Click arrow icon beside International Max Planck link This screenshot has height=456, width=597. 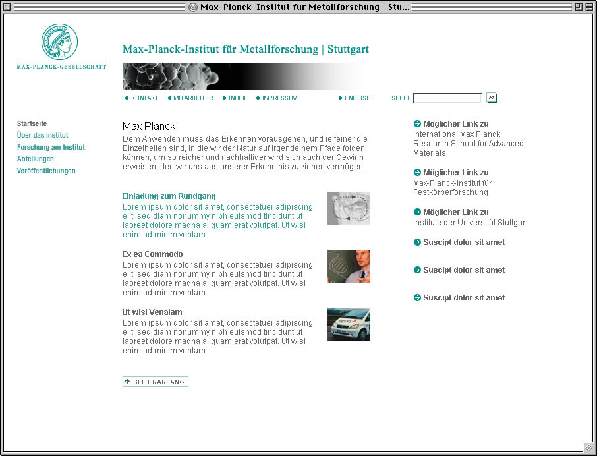tap(417, 123)
